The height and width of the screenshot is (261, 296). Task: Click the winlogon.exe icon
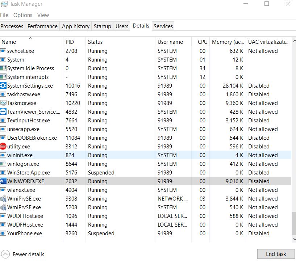point(3,164)
